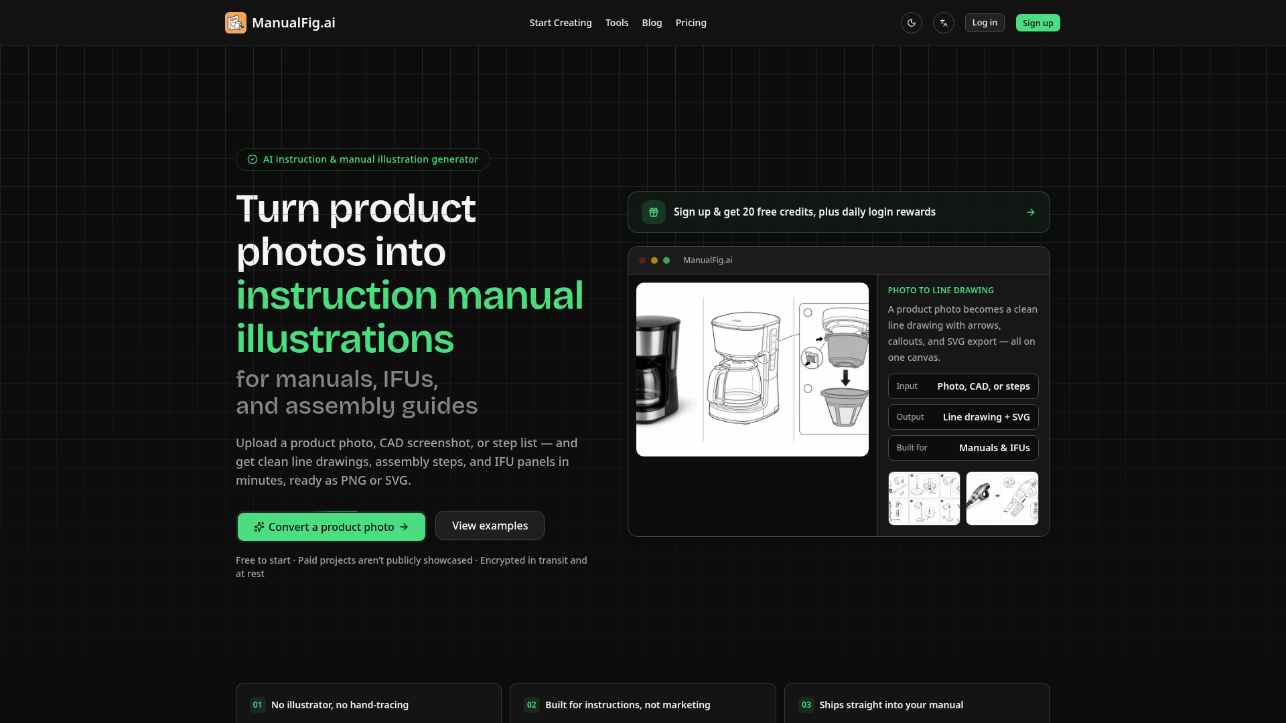This screenshot has height=723, width=1286.
Task: Click the green Sign up button
Action: coord(1038,23)
